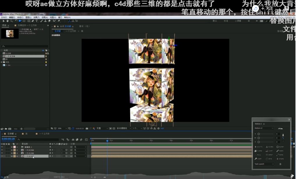Toggle frame blending for the timeline
The image size is (296, 179).
(x=77, y=140)
